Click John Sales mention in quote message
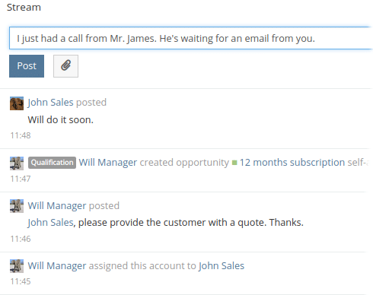373x295 pixels. (50, 223)
